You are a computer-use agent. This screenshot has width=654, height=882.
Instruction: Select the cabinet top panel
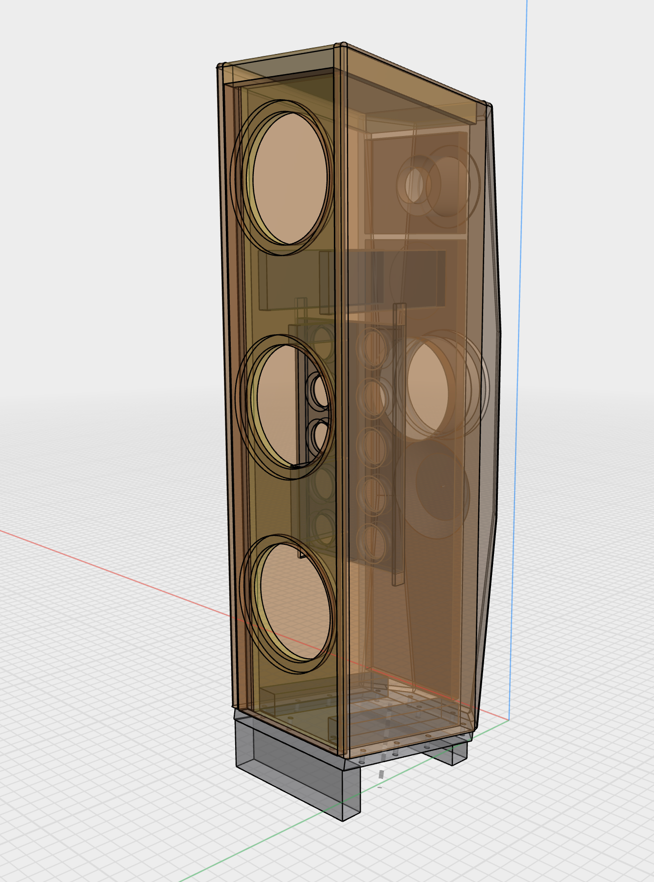354,74
